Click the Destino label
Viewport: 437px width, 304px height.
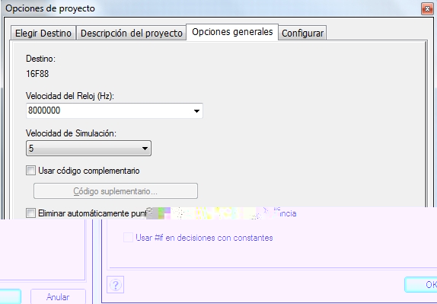(x=40, y=59)
